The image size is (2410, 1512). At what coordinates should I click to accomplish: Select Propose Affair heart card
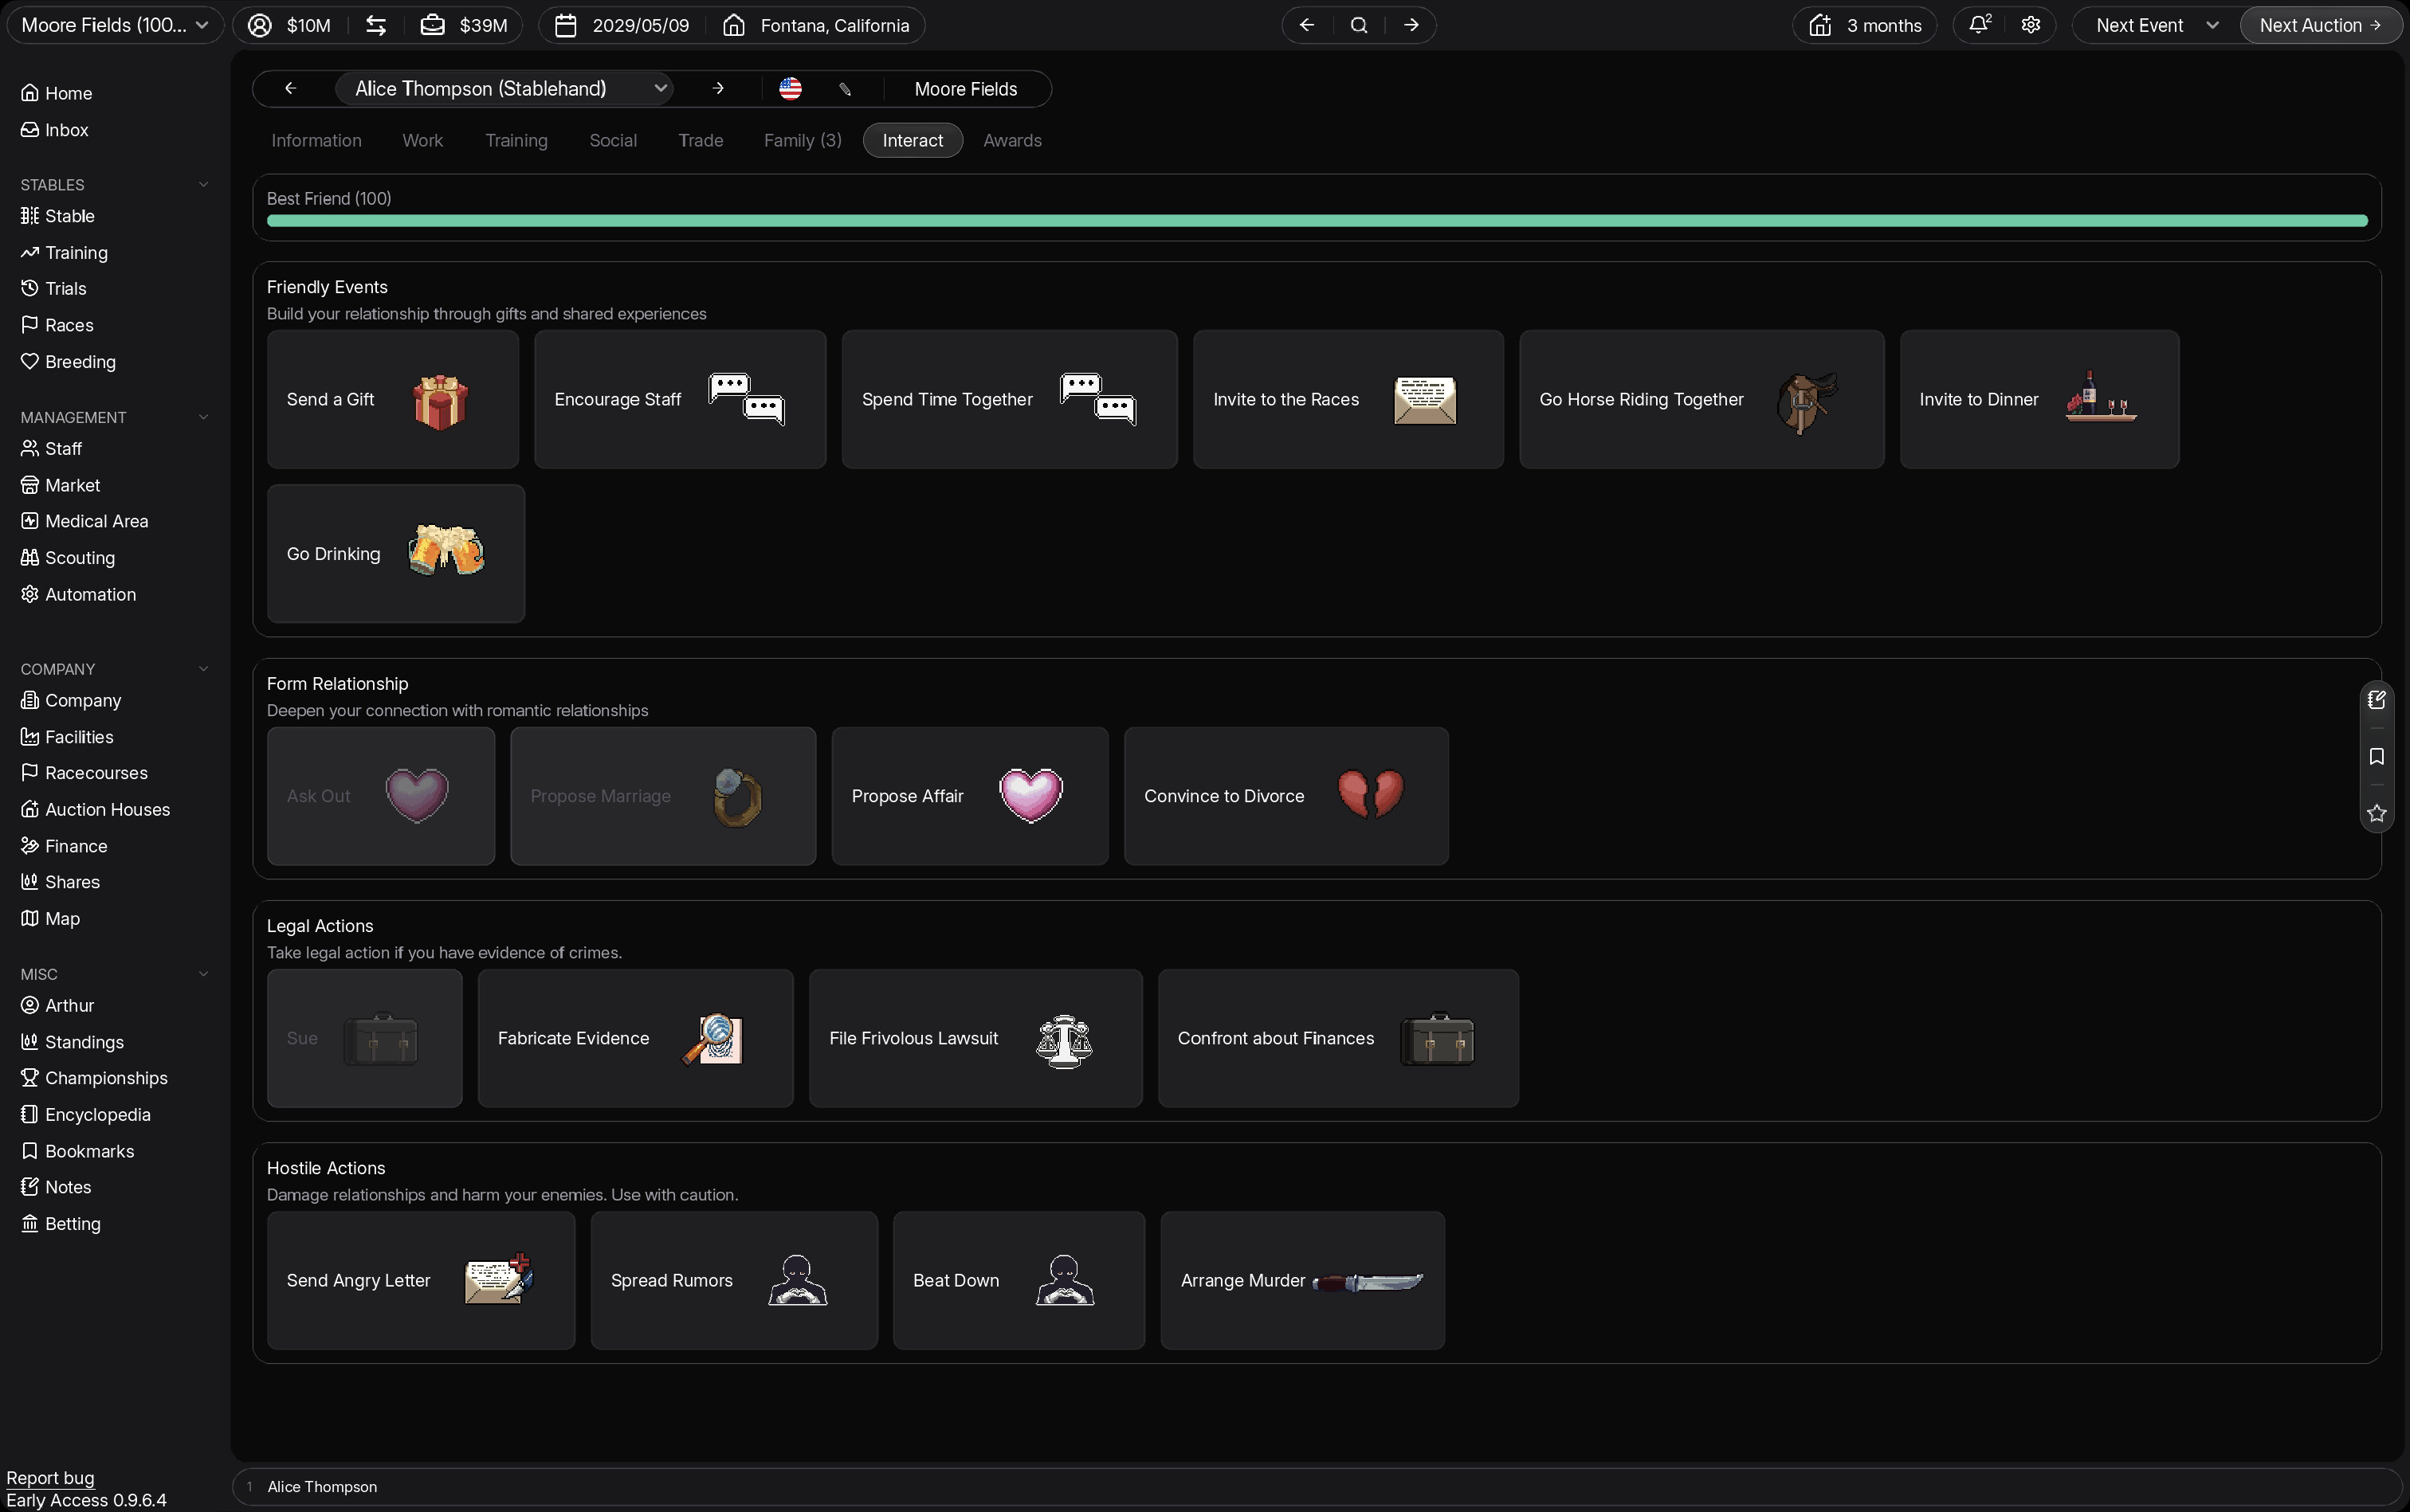[969, 796]
